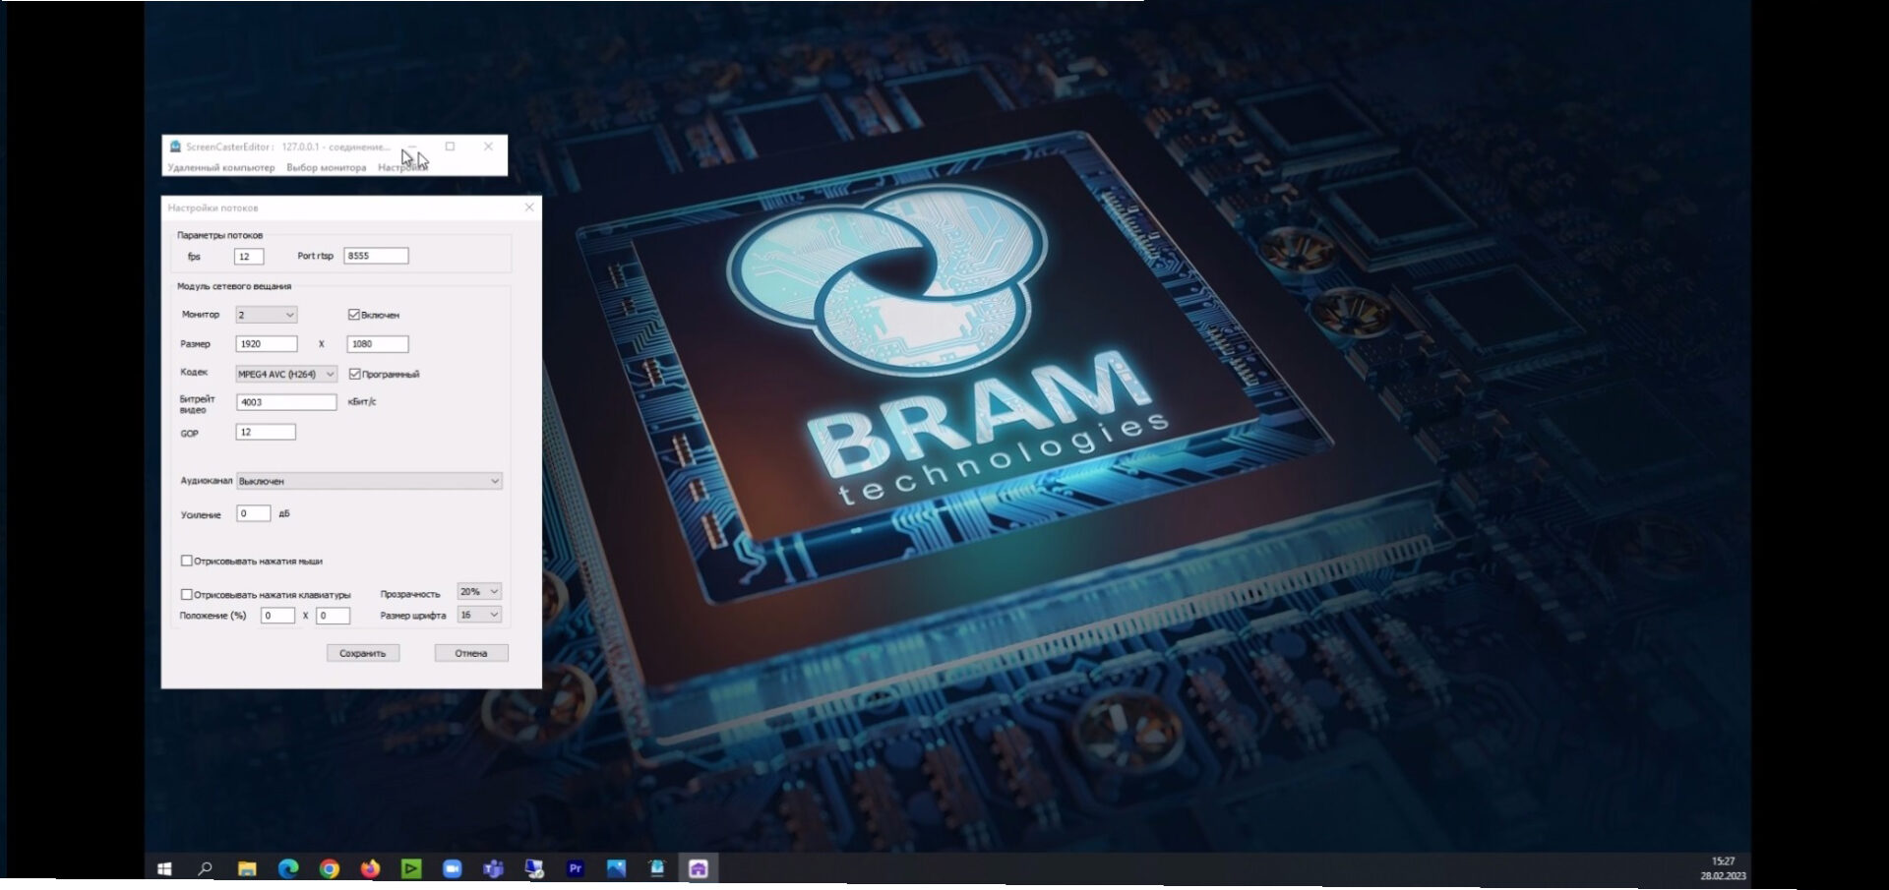The image size is (1889, 890).
Task: Click the Сохранить button
Action: 363,653
